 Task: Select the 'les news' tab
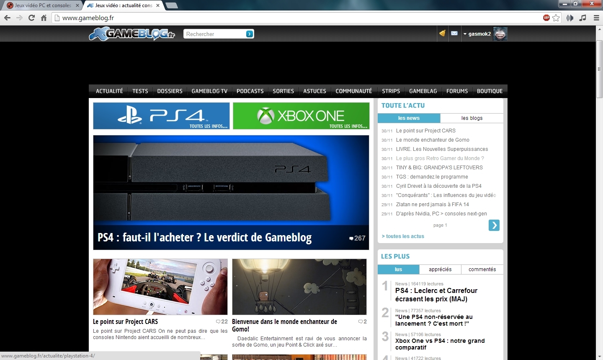point(409,118)
